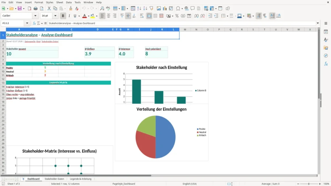Insert Chart toolbar icon
This screenshot has height=186, width=331.
[165, 8]
